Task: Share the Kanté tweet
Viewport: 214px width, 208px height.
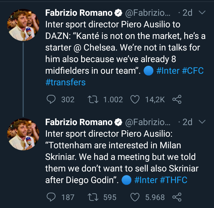Action: pos(177,99)
